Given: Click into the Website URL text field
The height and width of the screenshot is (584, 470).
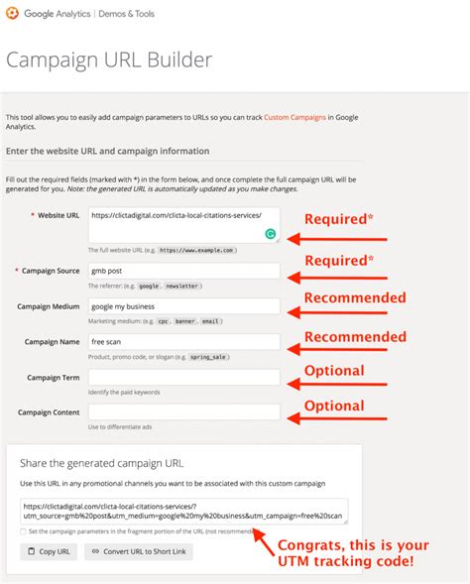Looking at the screenshot, I should pyautogui.click(x=184, y=225).
